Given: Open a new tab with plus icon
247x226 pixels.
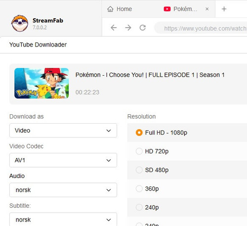Looking at the screenshot, I should click(224, 9).
